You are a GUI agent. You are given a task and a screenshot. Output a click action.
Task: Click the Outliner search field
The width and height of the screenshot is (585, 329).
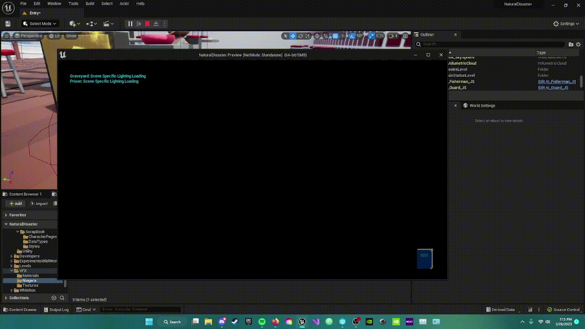pos(490,44)
